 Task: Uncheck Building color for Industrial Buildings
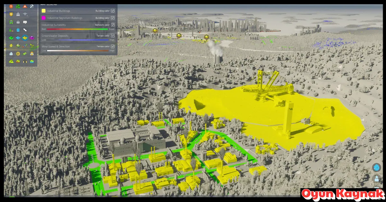point(112,10)
